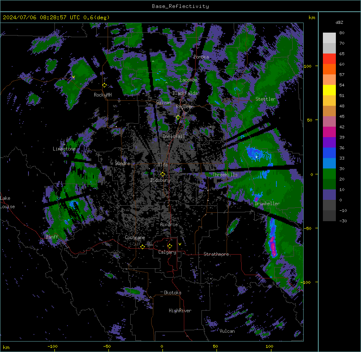The width and height of the screenshot is (361, 352).
Task: Click the Banff label
Action: pyautogui.click(x=52, y=237)
